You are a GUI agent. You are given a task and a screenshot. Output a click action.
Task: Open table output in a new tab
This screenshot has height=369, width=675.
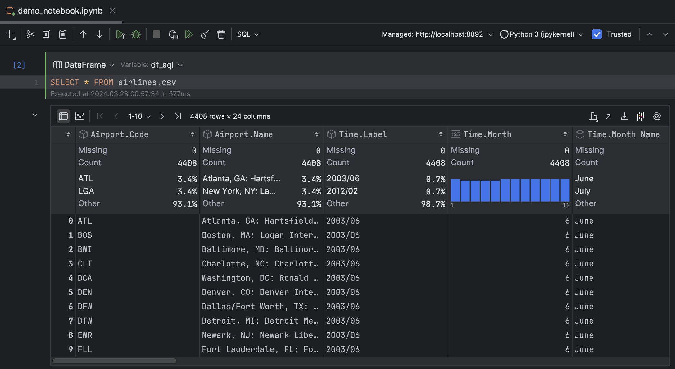point(608,116)
